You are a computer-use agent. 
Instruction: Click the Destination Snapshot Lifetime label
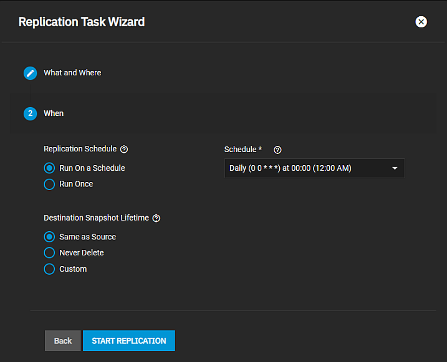click(x=96, y=218)
